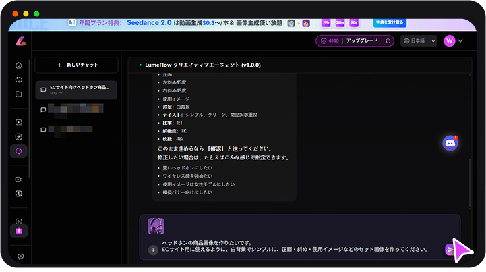Click the Seedance 2.0 banner text
The height and width of the screenshot is (272, 486).
[149, 23]
